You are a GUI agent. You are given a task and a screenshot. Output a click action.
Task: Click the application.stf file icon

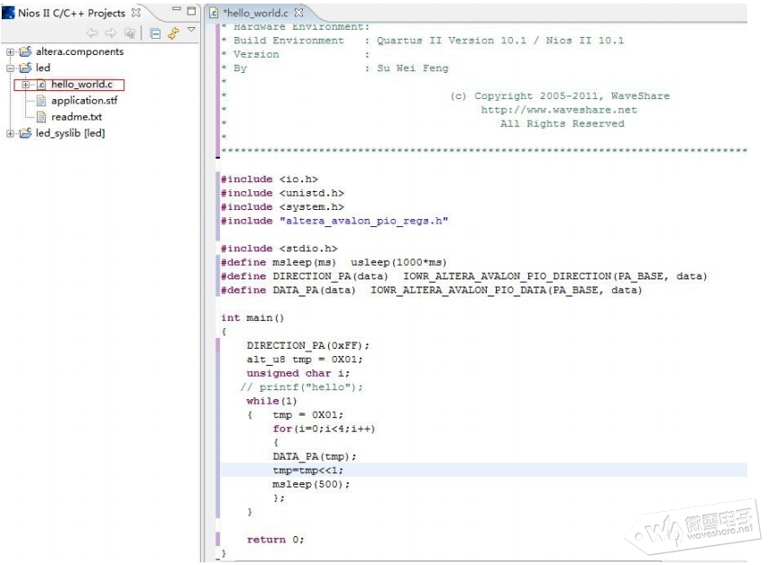pyautogui.click(x=41, y=101)
